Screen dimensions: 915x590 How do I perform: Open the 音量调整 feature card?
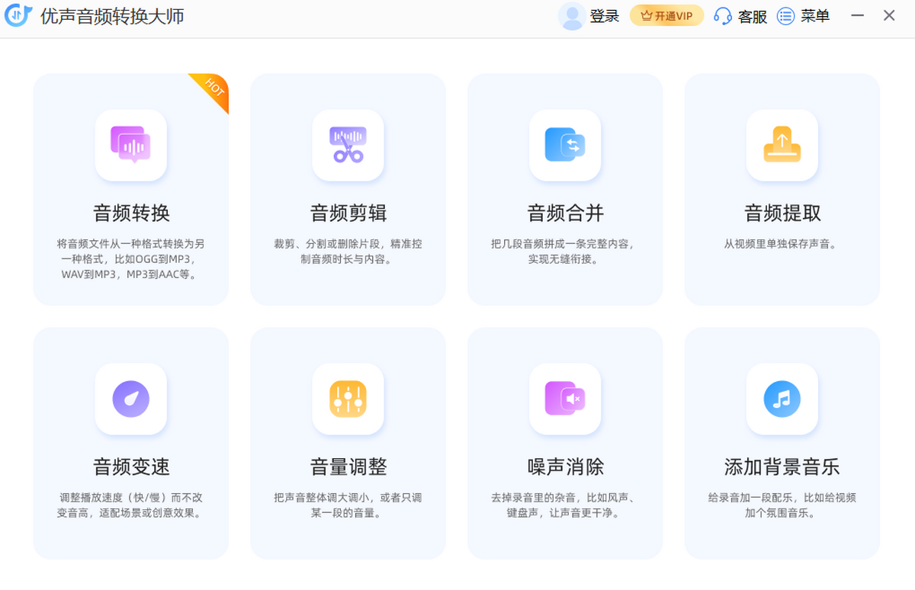pos(348,442)
